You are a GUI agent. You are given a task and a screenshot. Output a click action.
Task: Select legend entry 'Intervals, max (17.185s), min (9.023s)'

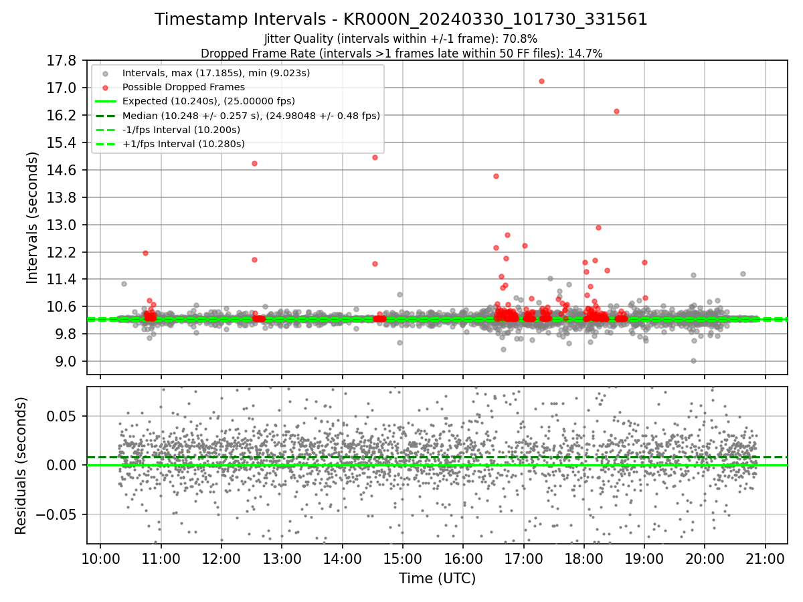tap(216, 73)
